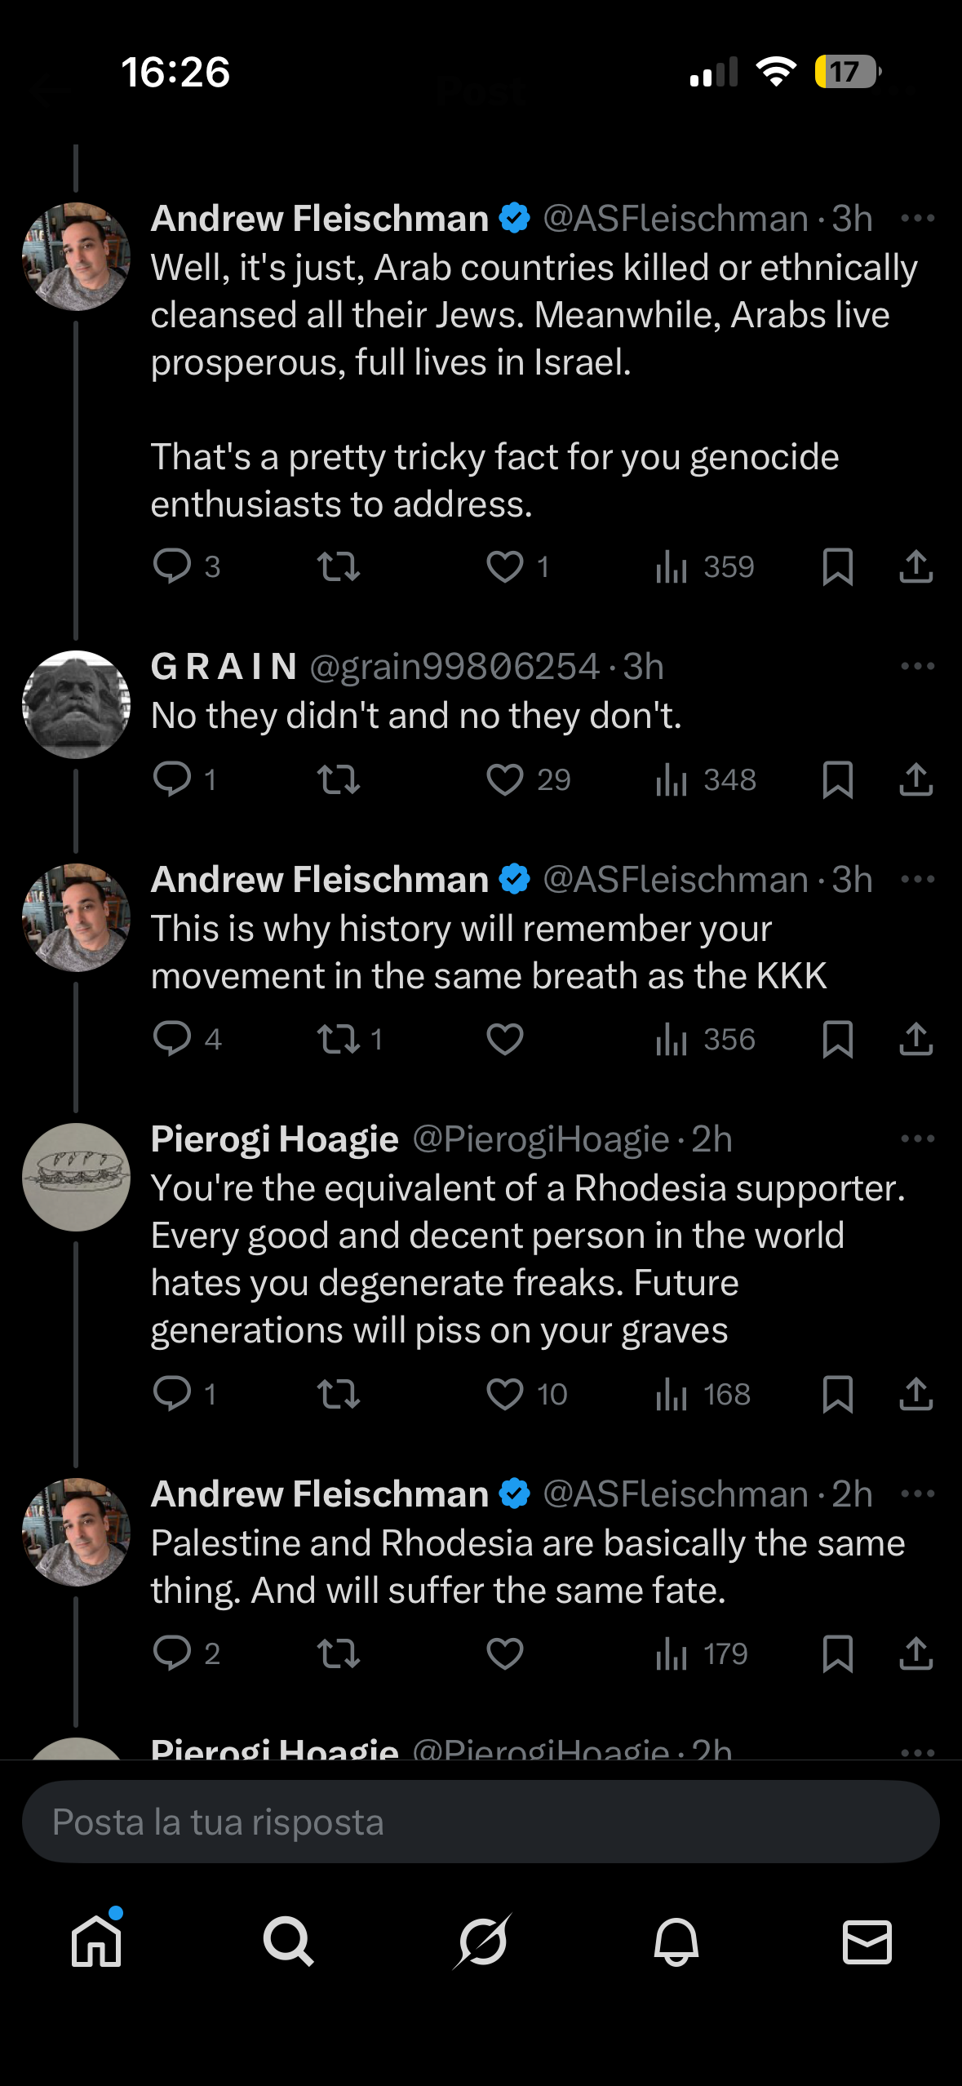
Task: Reply to the Palestine and Rhodesia tweet
Action: coord(172,1653)
